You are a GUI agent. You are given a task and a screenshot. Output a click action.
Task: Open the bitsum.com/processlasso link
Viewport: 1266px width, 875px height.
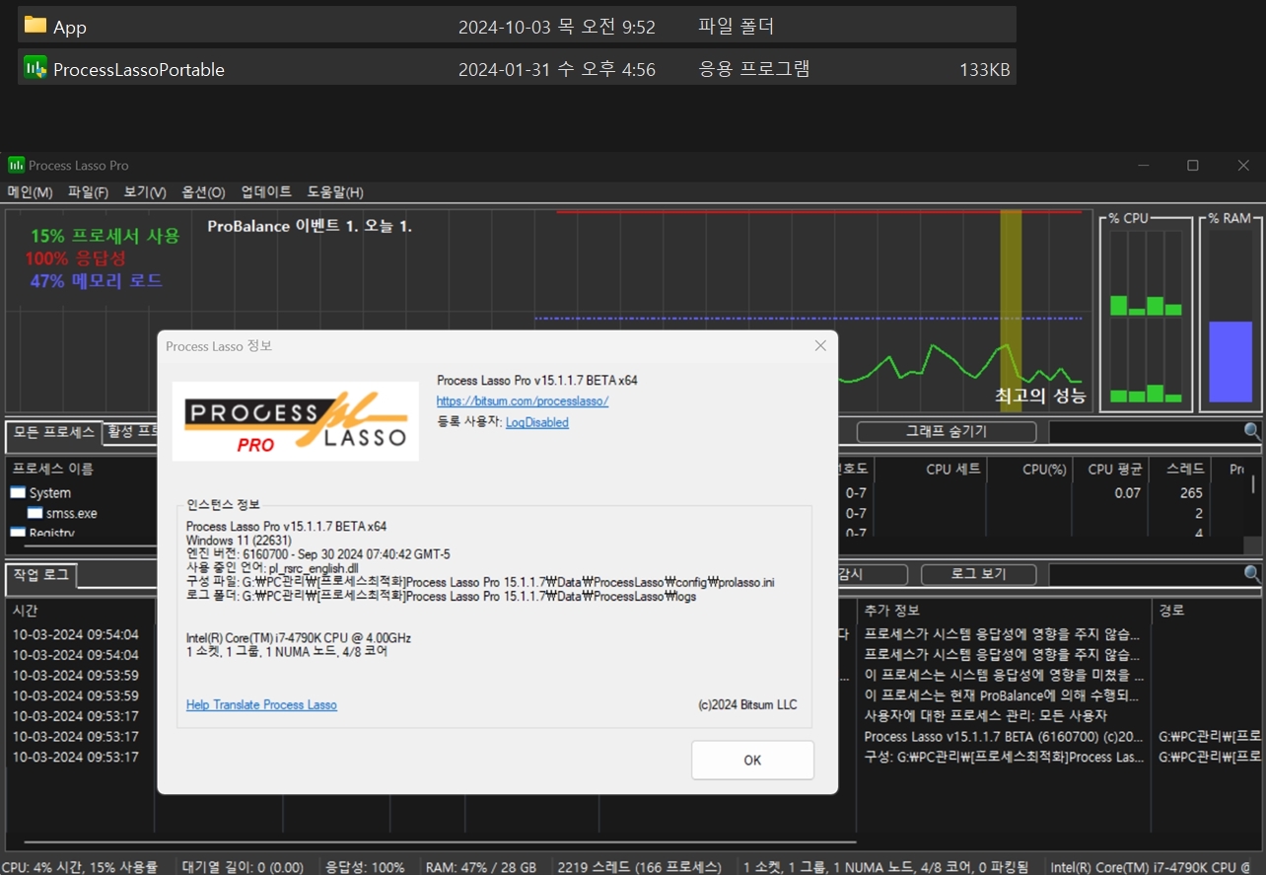click(x=523, y=401)
